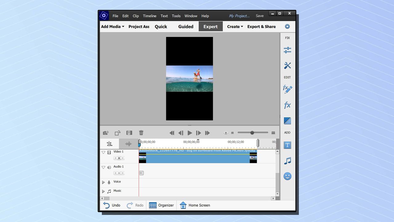Add keyframe on Audio 1 track
394x222 pixels.
coord(119,173)
